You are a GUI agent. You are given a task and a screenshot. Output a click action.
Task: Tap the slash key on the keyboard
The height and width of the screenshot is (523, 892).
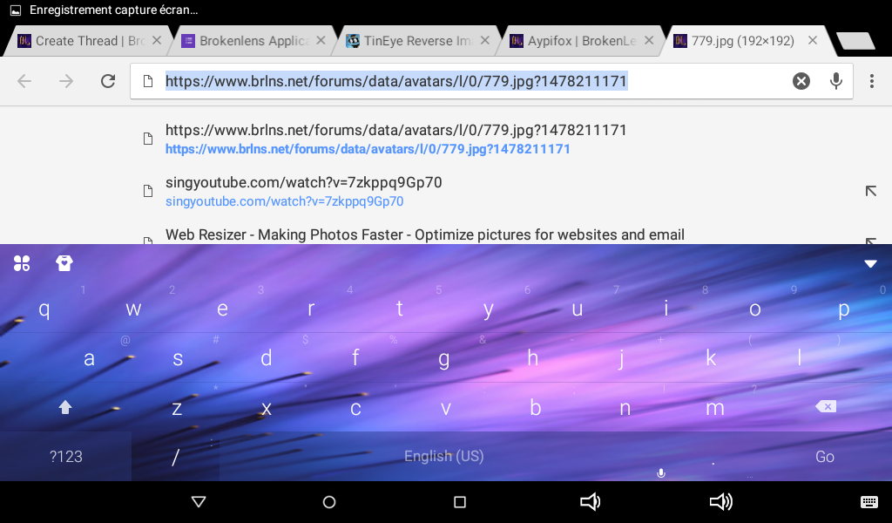(175, 457)
